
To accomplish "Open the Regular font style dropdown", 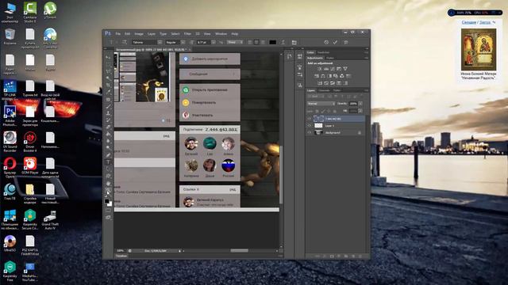I will coord(183,42).
